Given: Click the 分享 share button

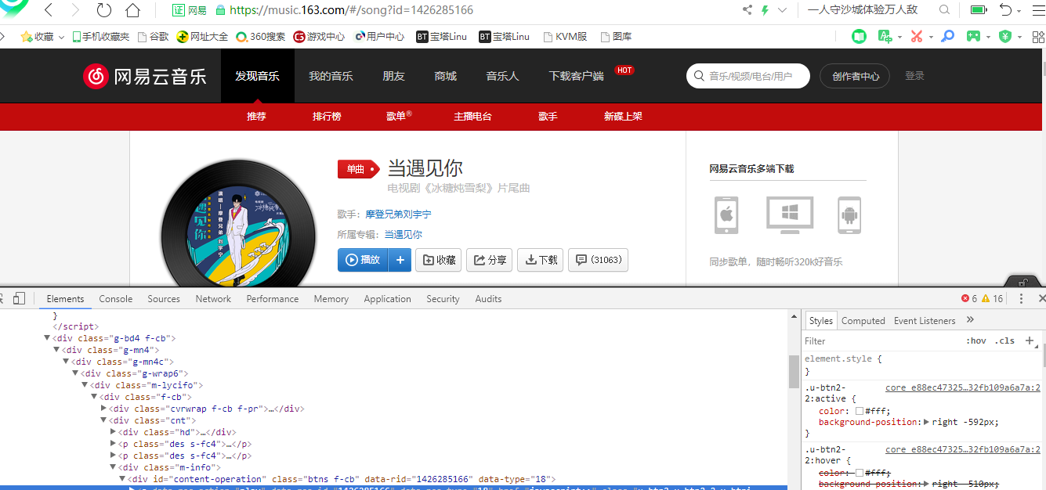Looking at the screenshot, I should [x=490, y=260].
